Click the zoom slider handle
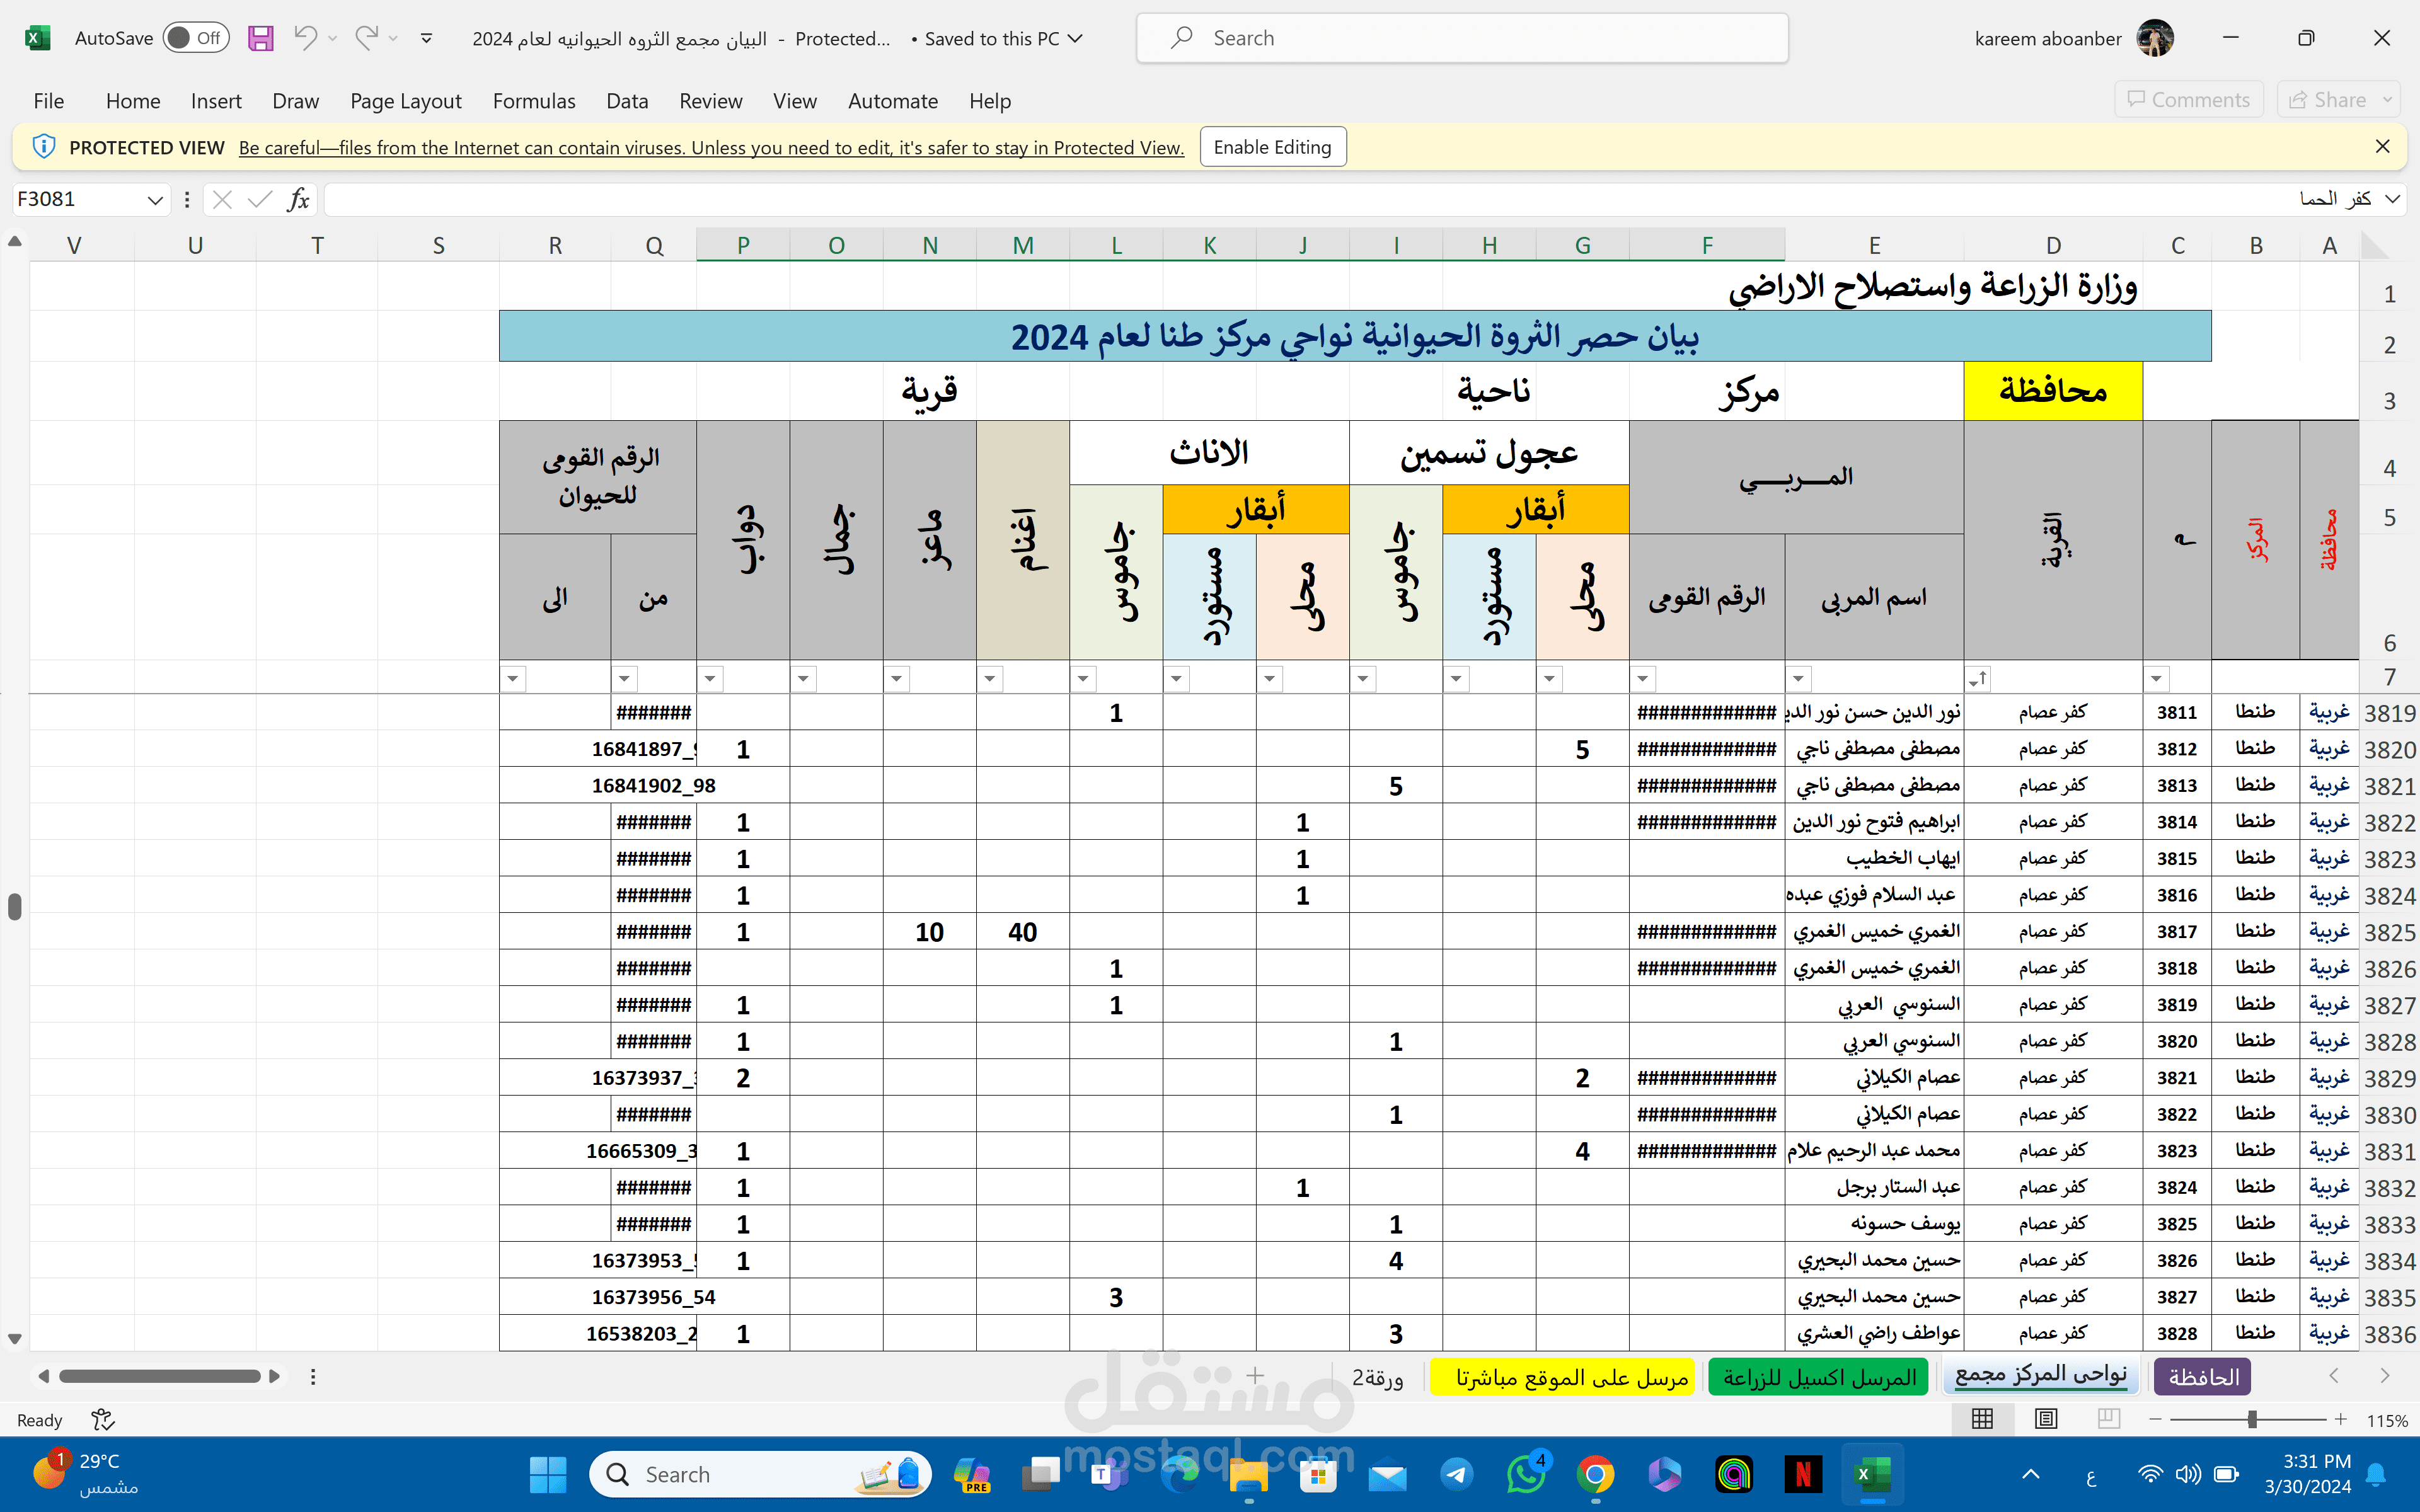Screen dimensions: 2420x1512 coord(2252,1419)
